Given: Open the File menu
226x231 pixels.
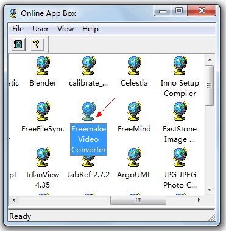Looking at the screenshot, I should 18,29.
